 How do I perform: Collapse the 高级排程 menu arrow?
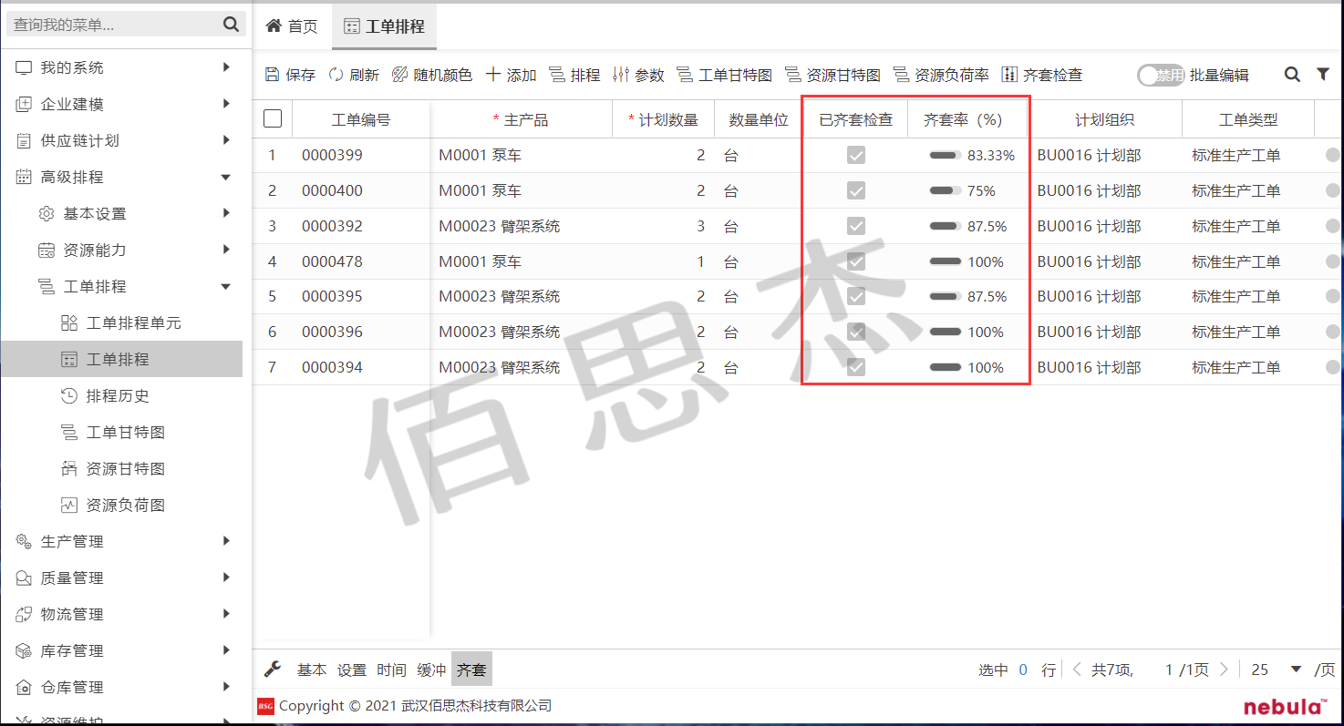click(x=226, y=177)
